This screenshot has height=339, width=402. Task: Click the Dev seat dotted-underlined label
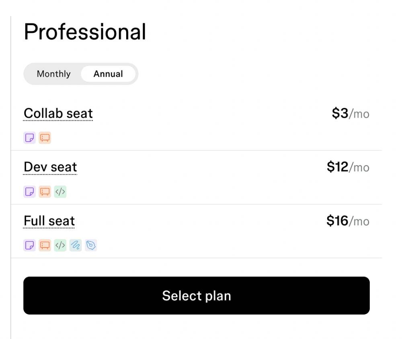[x=50, y=167]
